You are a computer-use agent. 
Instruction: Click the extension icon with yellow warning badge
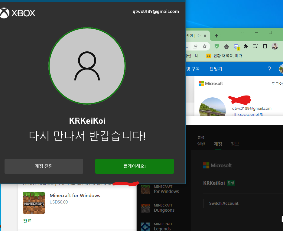(236, 47)
